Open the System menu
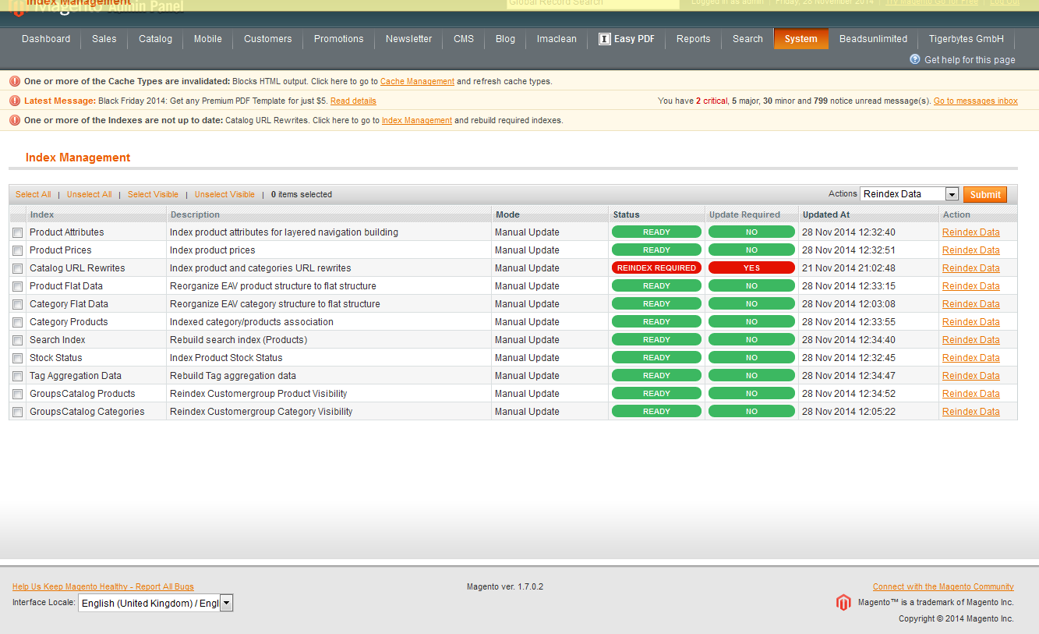Image resolution: width=1039 pixels, height=634 pixels. 800,39
